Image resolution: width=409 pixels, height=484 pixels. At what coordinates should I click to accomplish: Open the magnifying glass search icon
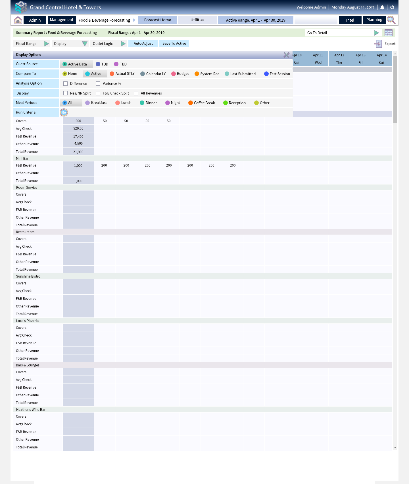(391, 20)
